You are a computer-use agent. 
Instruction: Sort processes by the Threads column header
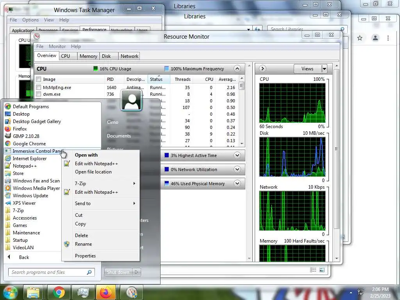[x=183, y=79]
